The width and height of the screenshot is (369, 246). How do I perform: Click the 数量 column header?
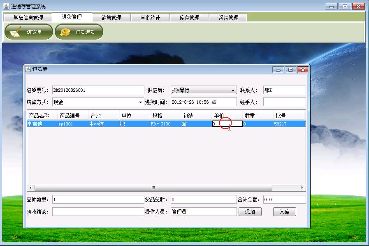(258, 116)
